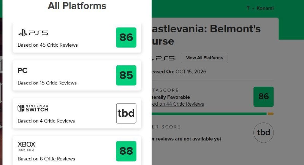Click the PS5 logo beside View All Platforms
This screenshot has width=304, height=165.
point(163,58)
